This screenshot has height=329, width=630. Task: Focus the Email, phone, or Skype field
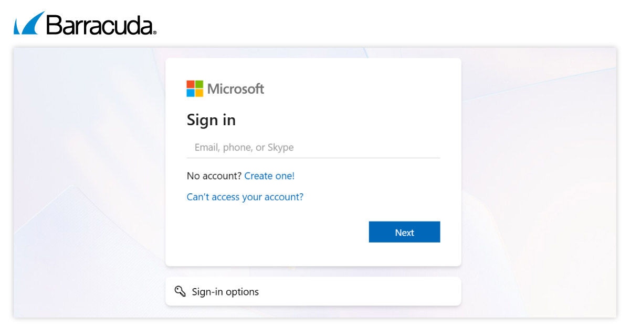[x=313, y=147]
